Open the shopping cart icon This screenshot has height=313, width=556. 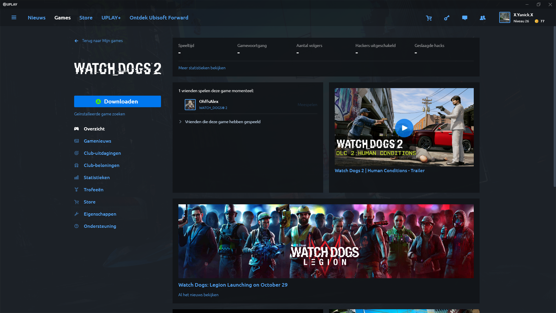point(429,18)
